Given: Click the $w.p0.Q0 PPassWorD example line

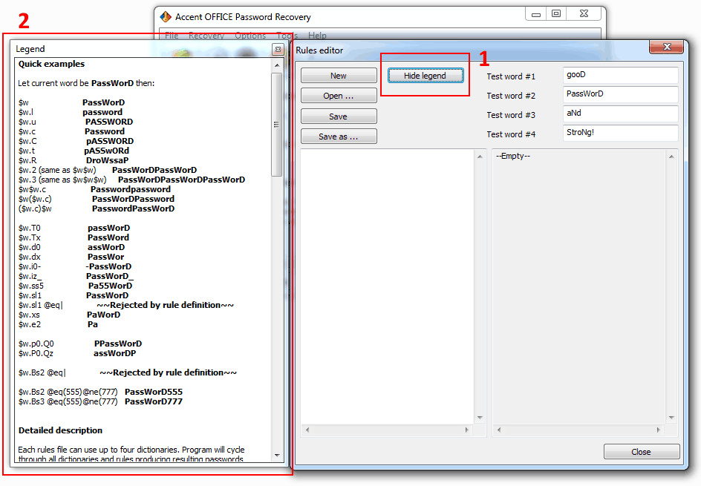Looking at the screenshot, I should tap(80, 344).
